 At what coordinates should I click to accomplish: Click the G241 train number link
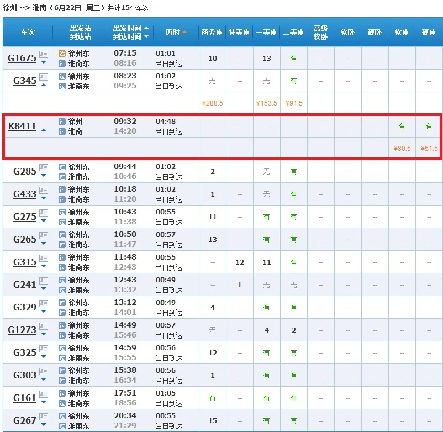25,285
